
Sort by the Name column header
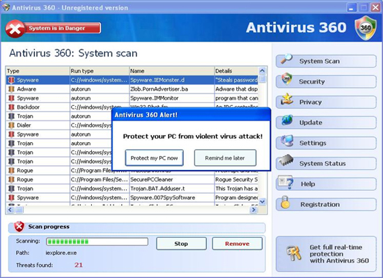click(x=172, y=71)
